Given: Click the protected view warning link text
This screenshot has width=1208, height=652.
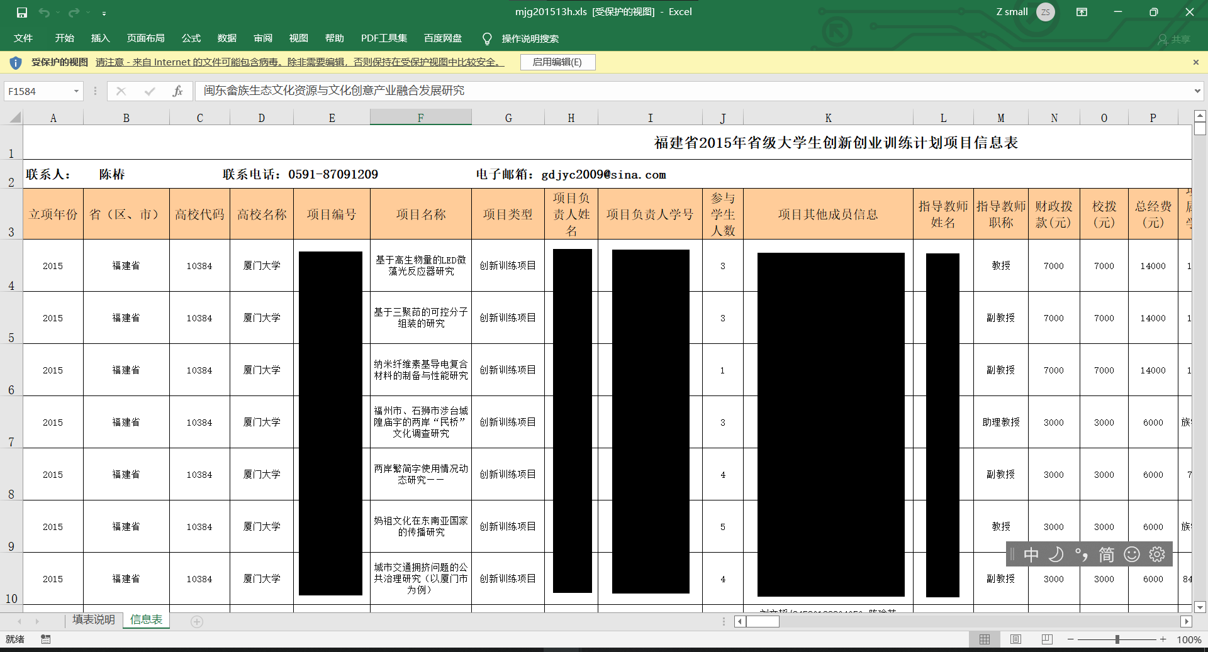Looking at the screenshot, I should click(x=299, y=62).
